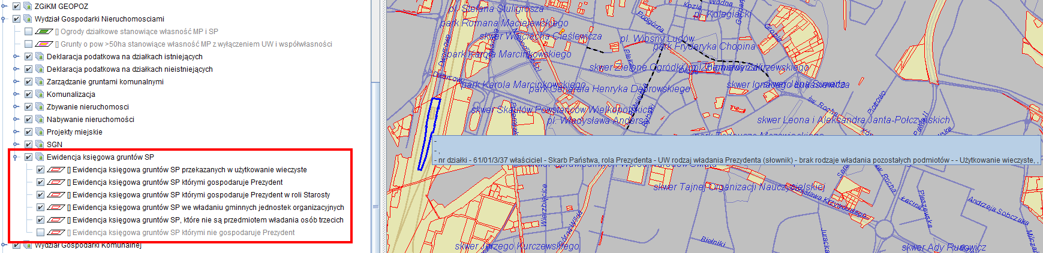Enable the Ogrody działkowe layer checkbox
Image resolution: width=1043 pixels, height=253 pixels.
tap(28, 32)
